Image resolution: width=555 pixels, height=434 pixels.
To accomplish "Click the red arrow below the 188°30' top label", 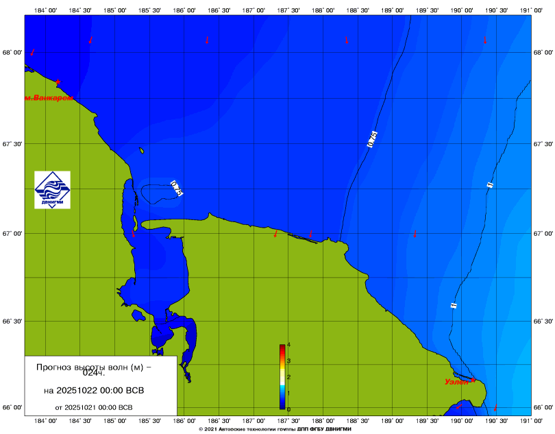I will [x=347, y=40].
